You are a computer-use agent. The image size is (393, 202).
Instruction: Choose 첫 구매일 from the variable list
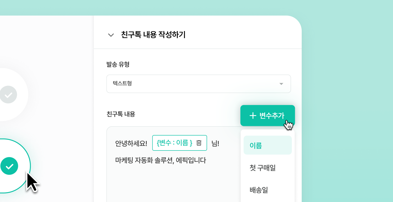[263, 168]
